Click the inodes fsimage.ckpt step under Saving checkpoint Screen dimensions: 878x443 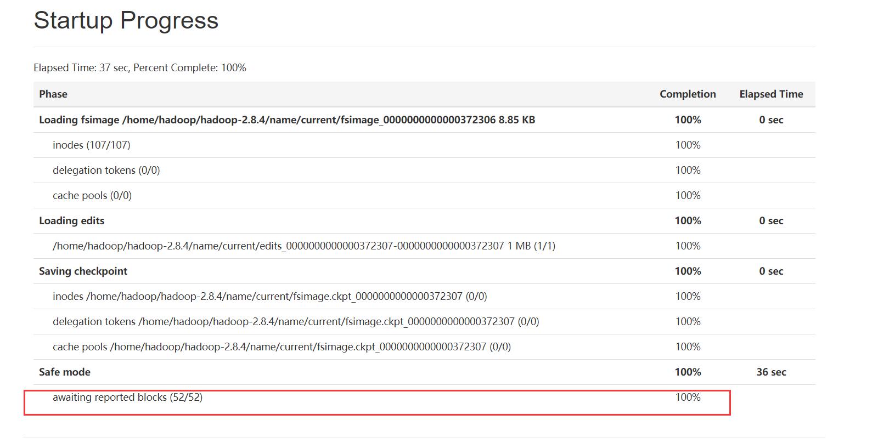point(269,297)
